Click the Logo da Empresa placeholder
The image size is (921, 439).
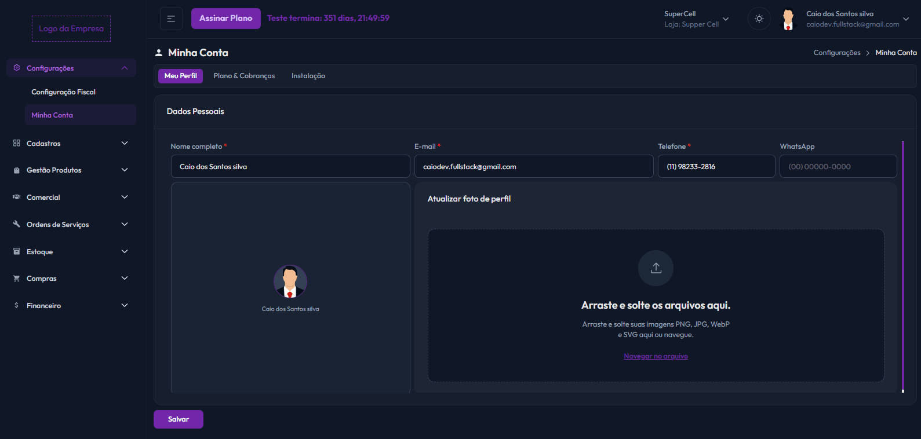[71, 28]
